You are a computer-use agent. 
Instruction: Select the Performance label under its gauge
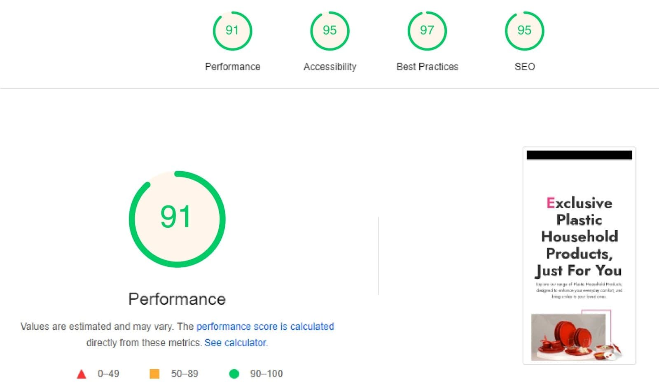232,66
